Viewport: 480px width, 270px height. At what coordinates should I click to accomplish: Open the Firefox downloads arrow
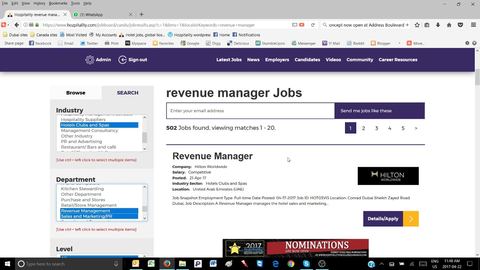coord(438,25)
